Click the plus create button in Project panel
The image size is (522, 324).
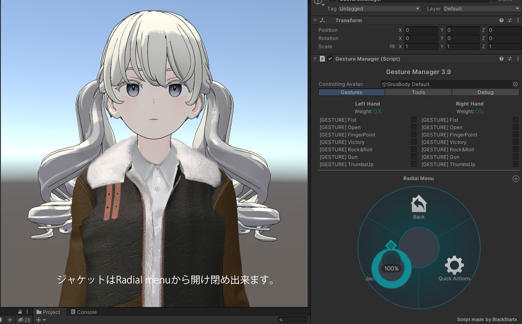(39, 320)
